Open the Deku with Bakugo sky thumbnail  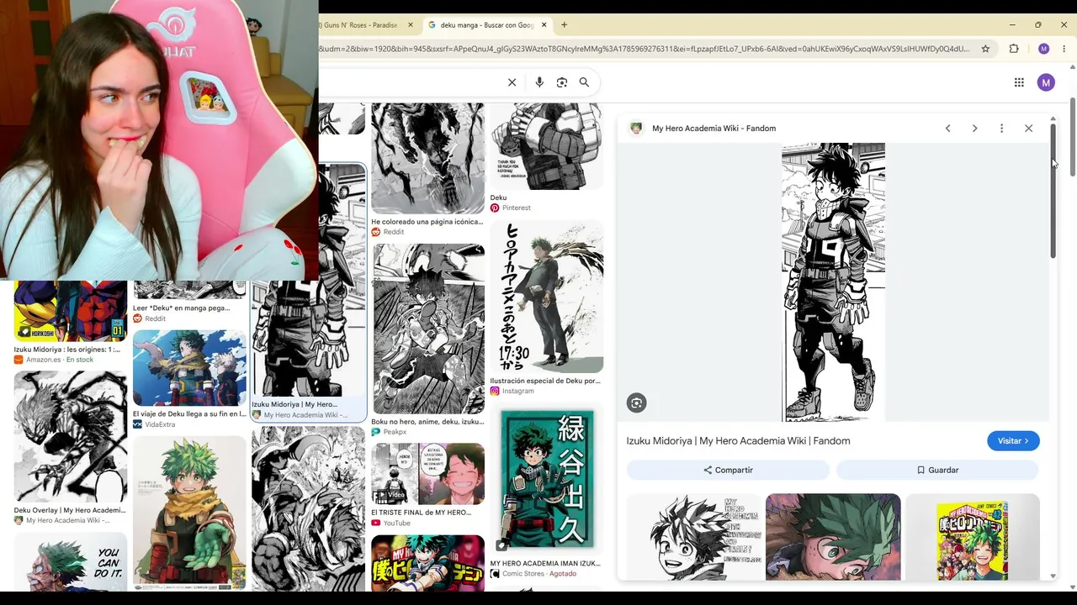(x=189, y=368)
